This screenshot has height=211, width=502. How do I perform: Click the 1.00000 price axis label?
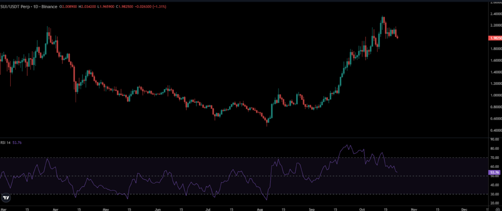(495, 95)
